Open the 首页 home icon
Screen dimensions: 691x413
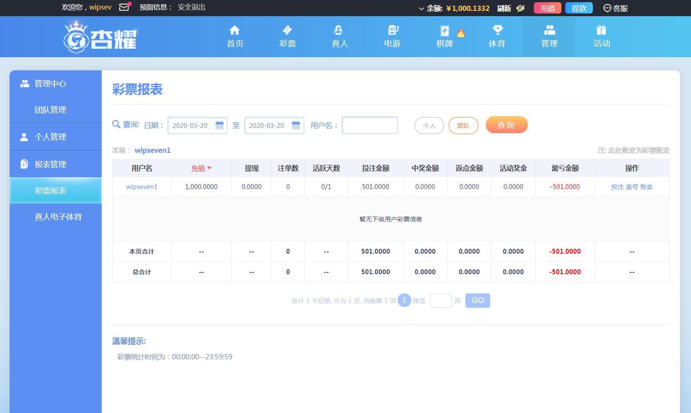click(x=234, y=30)
